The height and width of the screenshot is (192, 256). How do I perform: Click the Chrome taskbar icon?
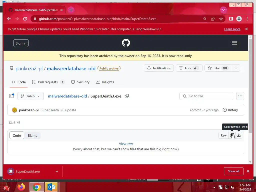[36, 187]
